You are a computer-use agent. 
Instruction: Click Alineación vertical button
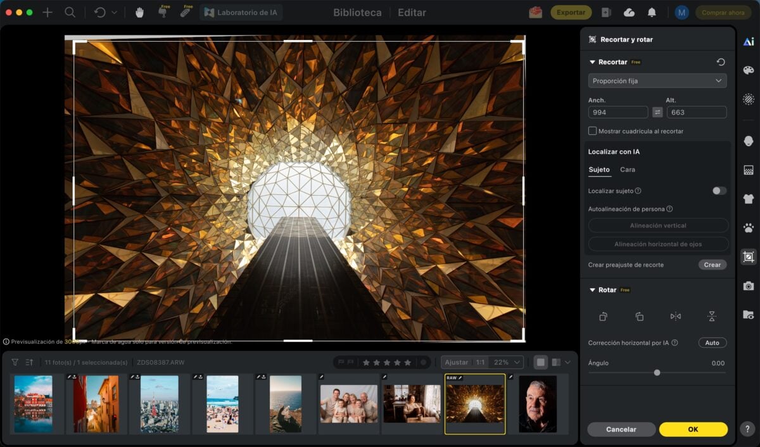(x=658, y=225)
